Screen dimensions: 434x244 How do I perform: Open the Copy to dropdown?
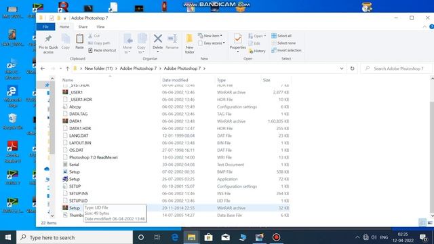[142, 43]
